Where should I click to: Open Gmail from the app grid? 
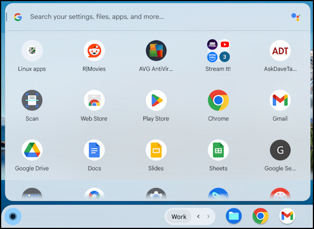[280, 100]
